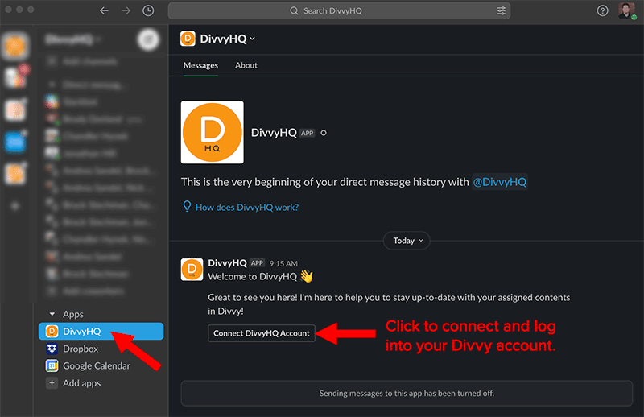Open the Today date dropdown

pyautogui.click(x=407, y=241)
